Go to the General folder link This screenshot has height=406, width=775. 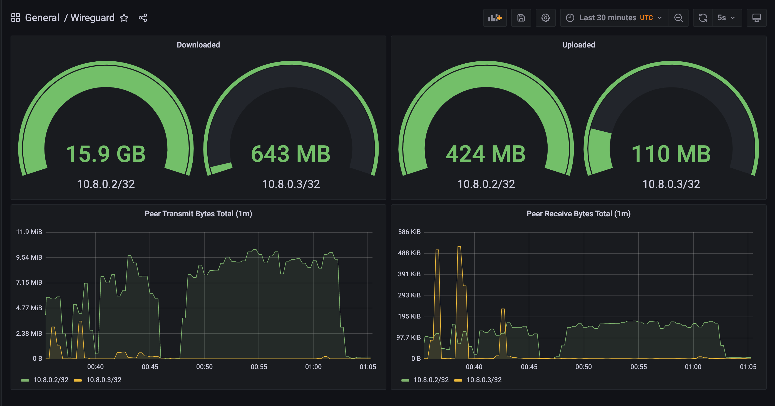click(x=42, y=18)
